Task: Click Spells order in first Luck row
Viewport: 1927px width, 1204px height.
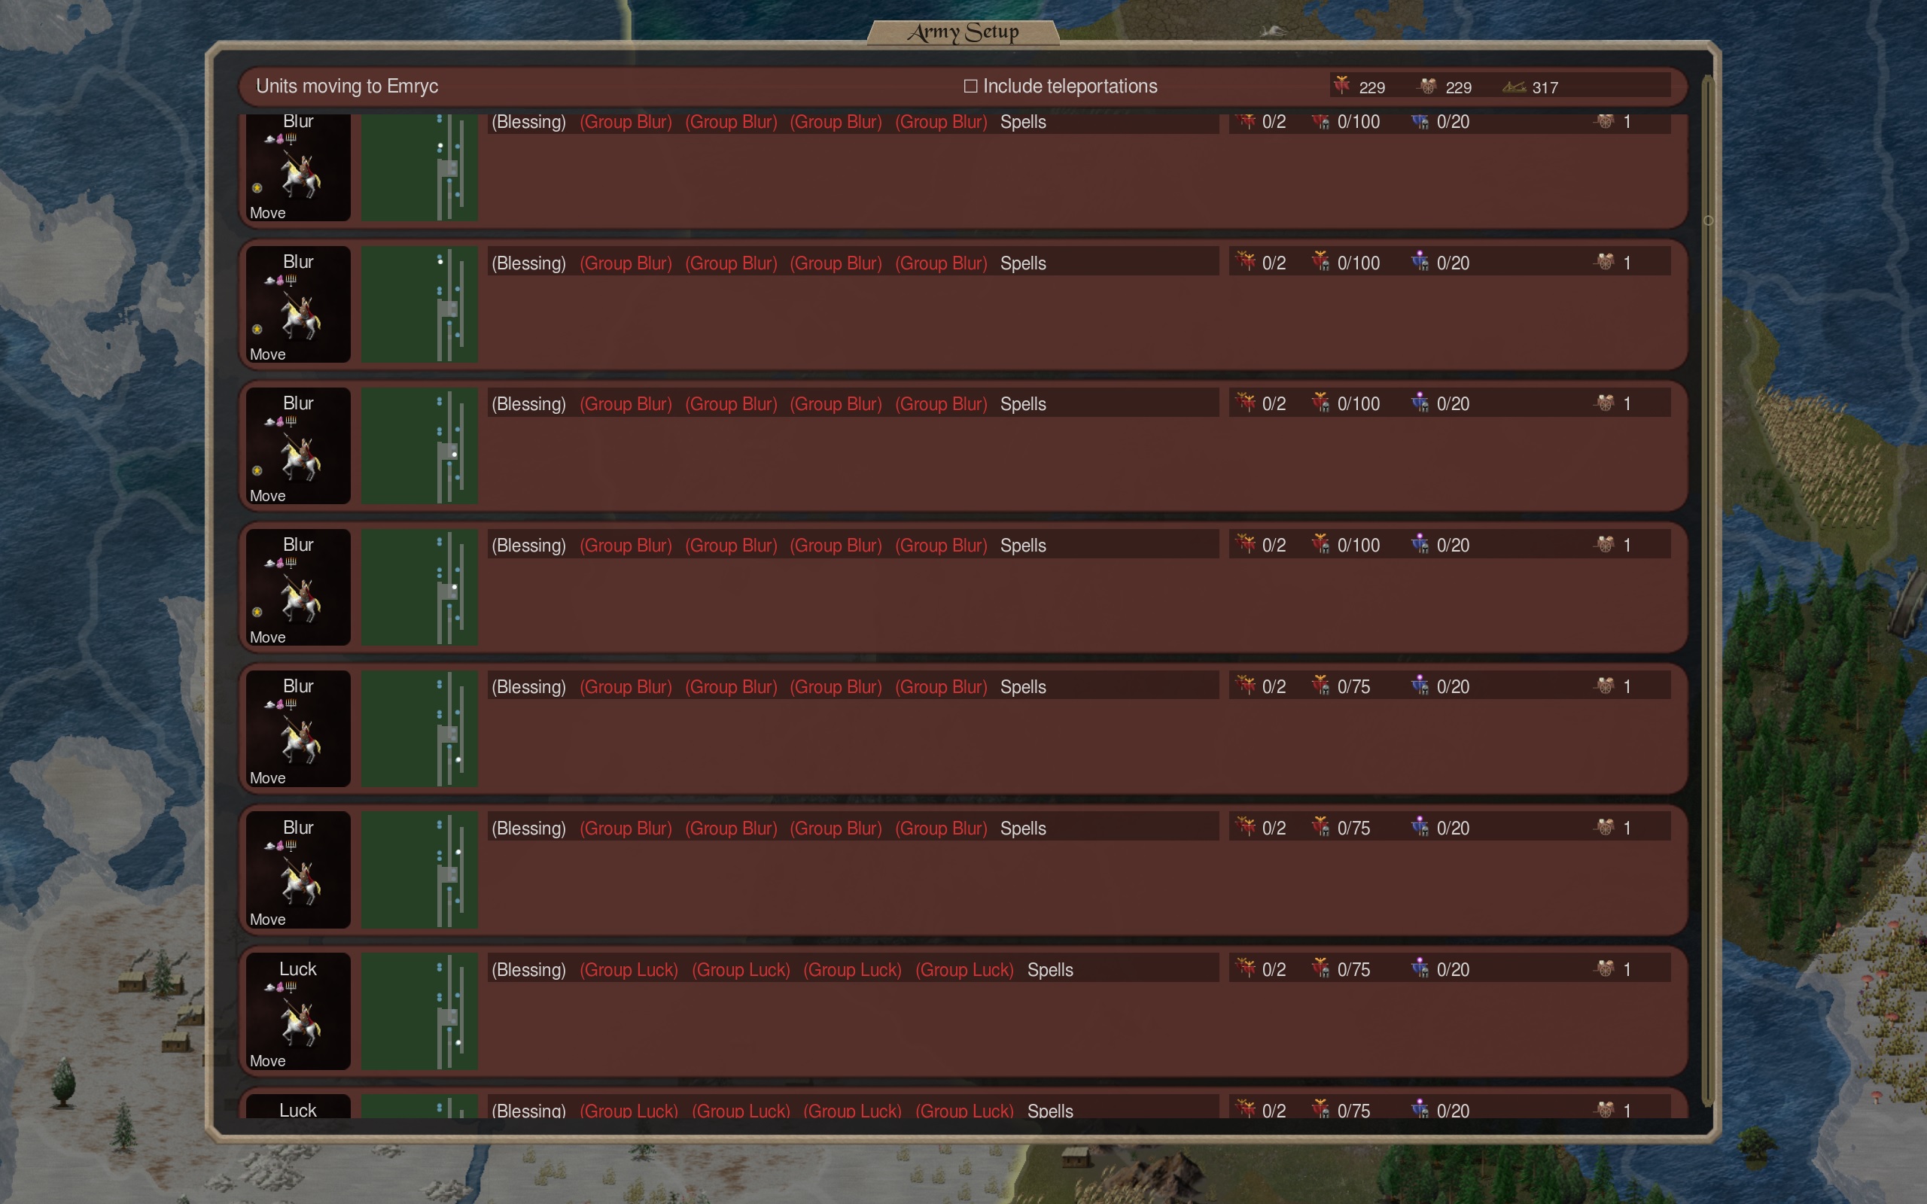Action: [x=1049, y=970]
